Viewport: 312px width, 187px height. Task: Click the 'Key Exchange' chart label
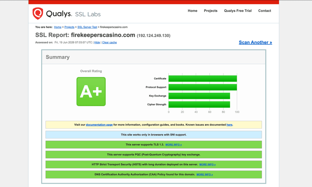(x=157, y=96)
